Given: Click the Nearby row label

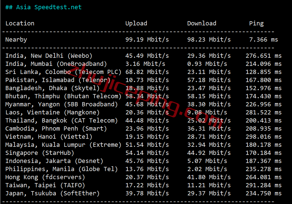Looking at the screenshot, I should [16, 40].
